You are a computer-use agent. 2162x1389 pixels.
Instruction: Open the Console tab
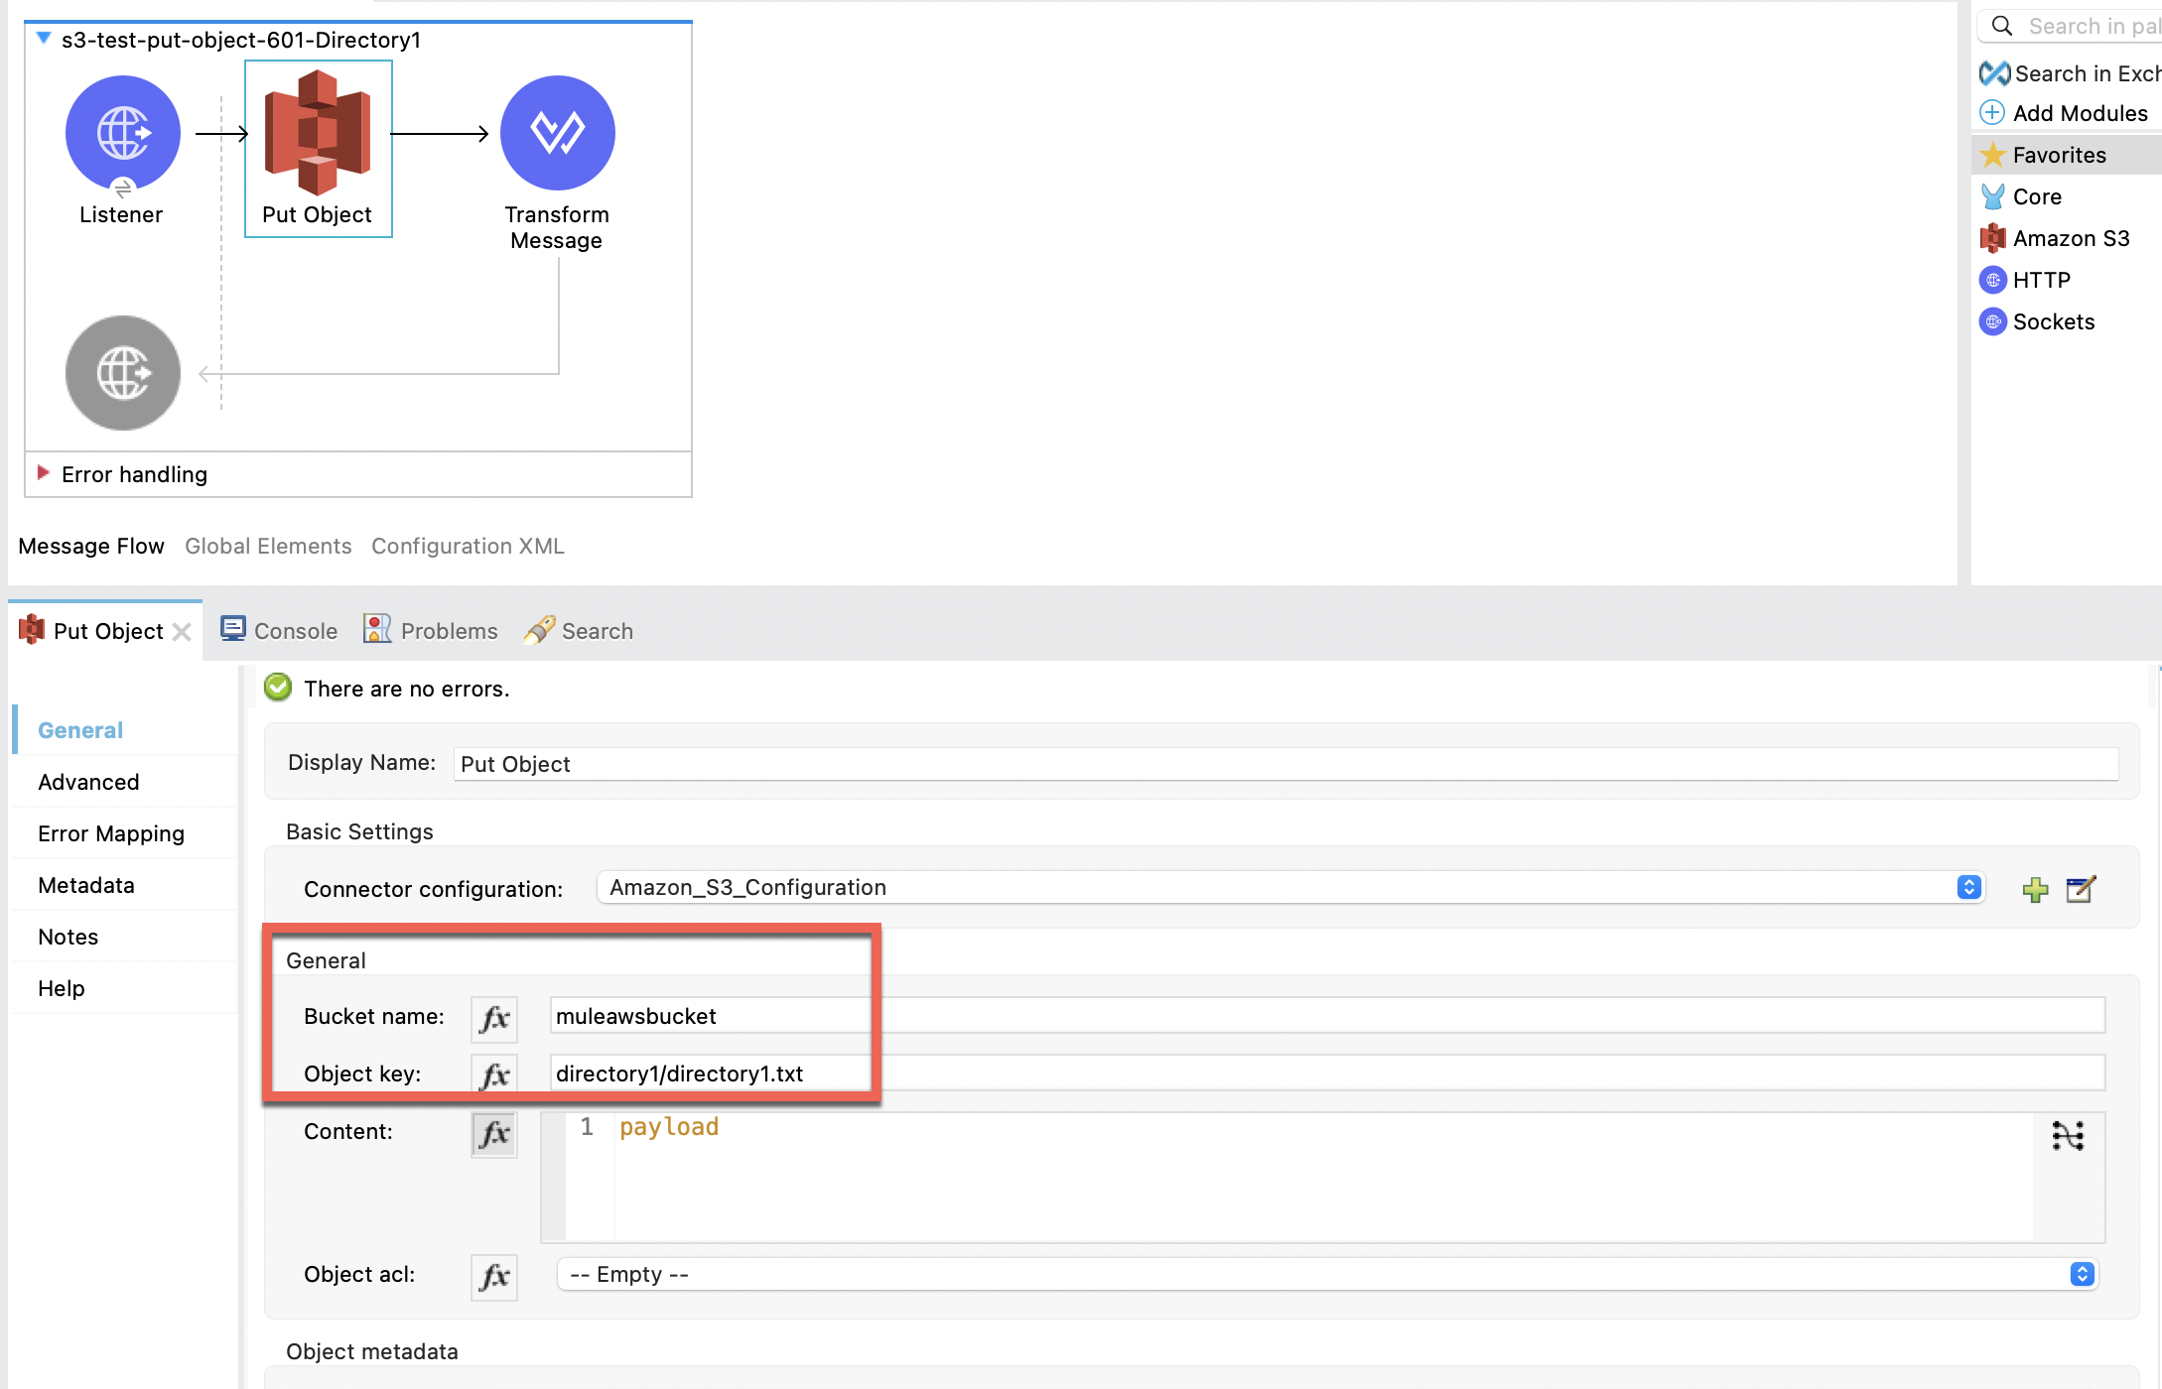280,631
